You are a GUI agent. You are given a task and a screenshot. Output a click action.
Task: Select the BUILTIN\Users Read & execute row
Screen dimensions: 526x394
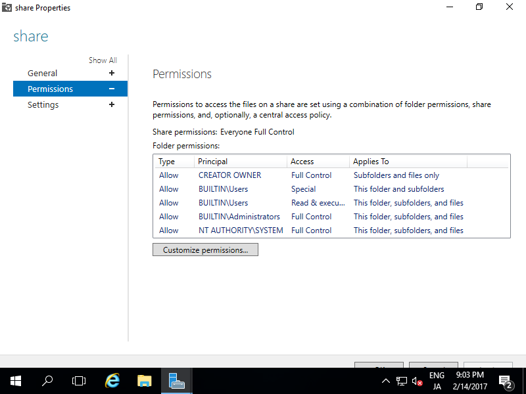coord(331,203)
